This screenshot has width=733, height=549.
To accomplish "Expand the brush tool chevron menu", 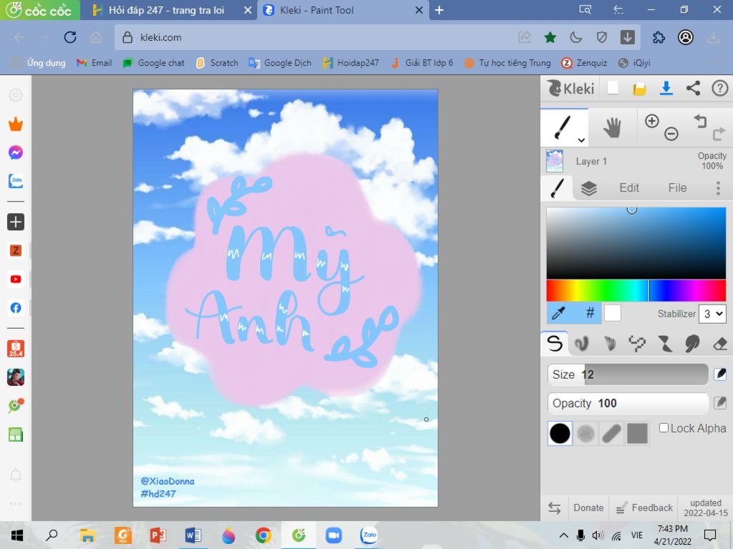I will point(581,139).
